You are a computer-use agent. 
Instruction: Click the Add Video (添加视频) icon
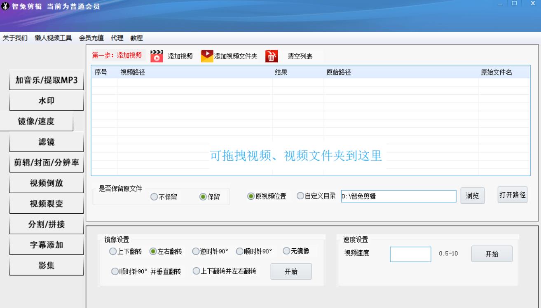(x=157, y=56)
